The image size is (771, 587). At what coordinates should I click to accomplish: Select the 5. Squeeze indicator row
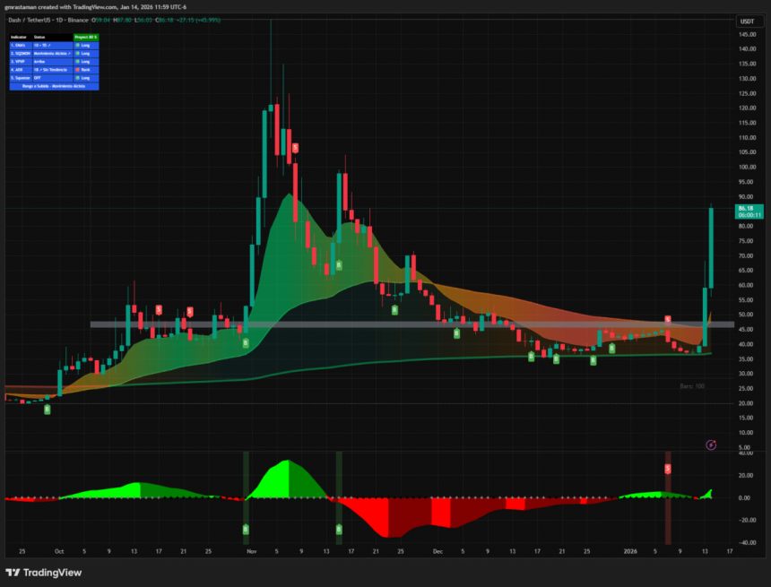[x=22, y=77]
